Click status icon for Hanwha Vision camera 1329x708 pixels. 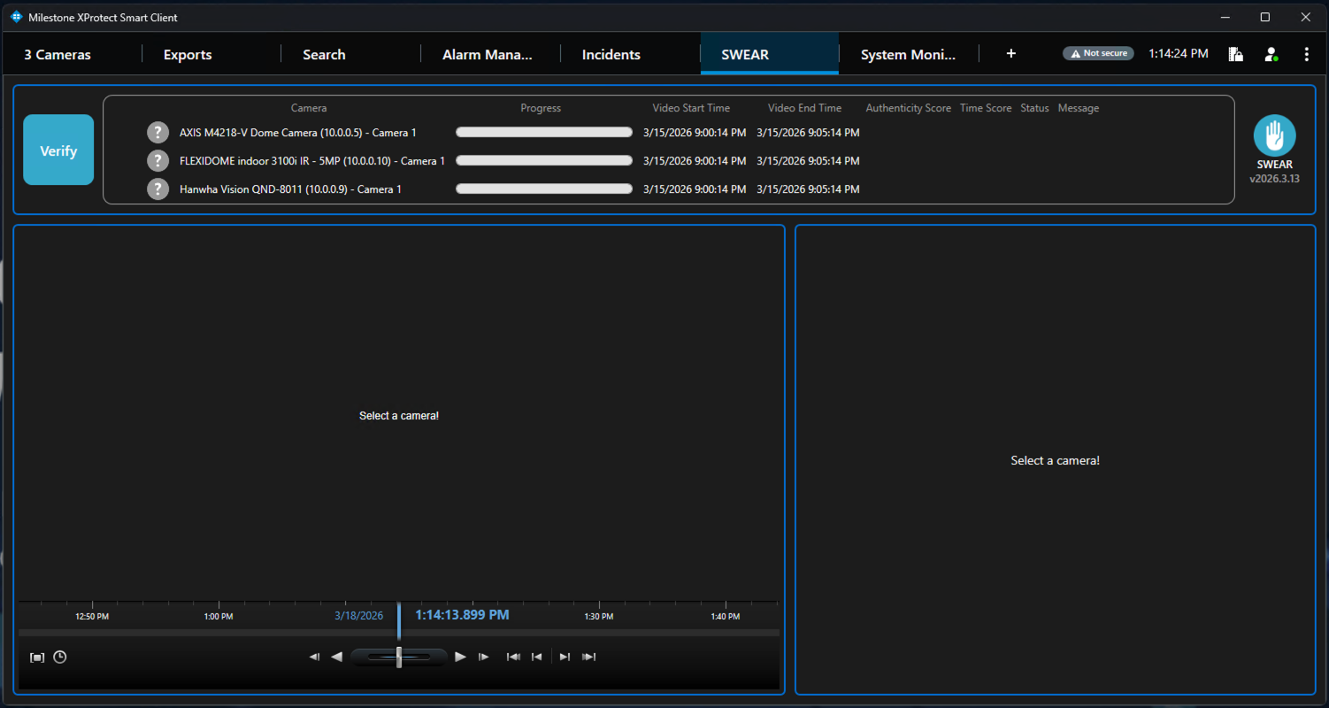tap(157, 189)
